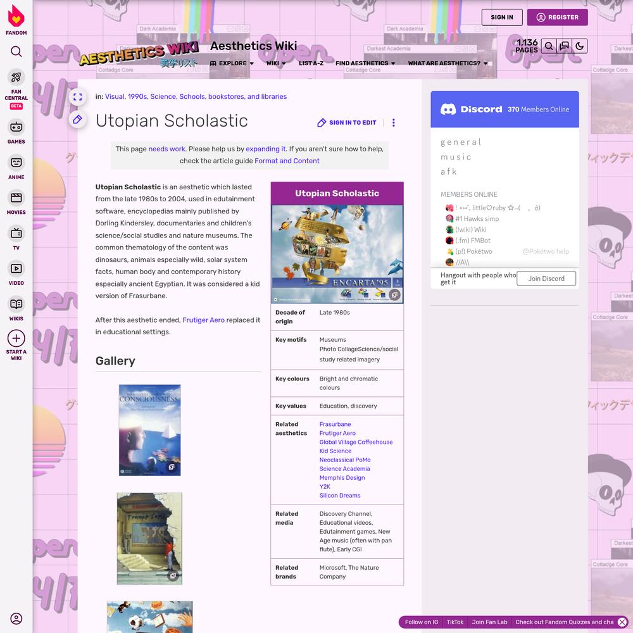
Task: Expand the Explore menu
Action: click(x=232, y=63)
